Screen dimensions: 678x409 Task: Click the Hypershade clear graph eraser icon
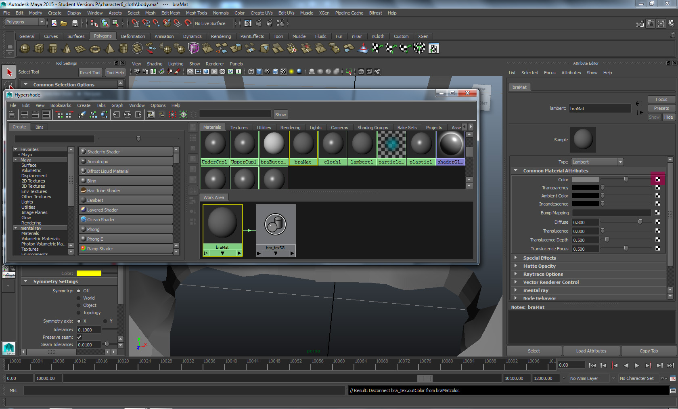82,115
